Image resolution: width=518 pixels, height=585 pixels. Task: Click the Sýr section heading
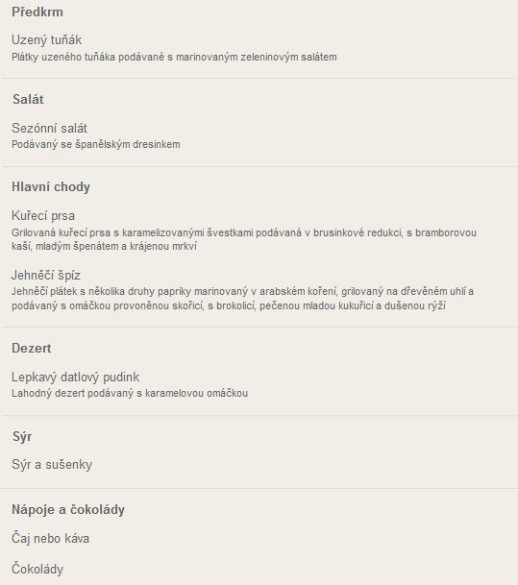pyautogui.click(x=22, y=436)
